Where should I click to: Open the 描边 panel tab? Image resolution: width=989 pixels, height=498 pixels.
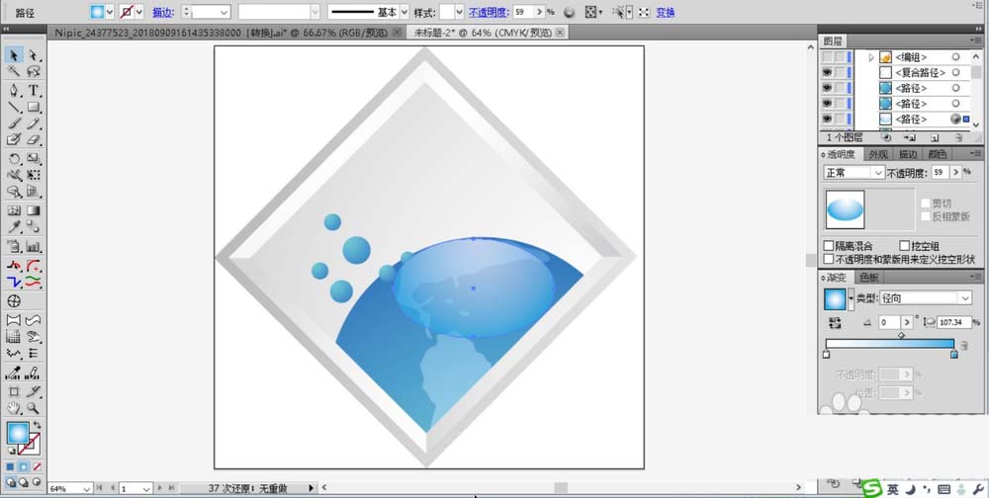[x=908, y=154]
